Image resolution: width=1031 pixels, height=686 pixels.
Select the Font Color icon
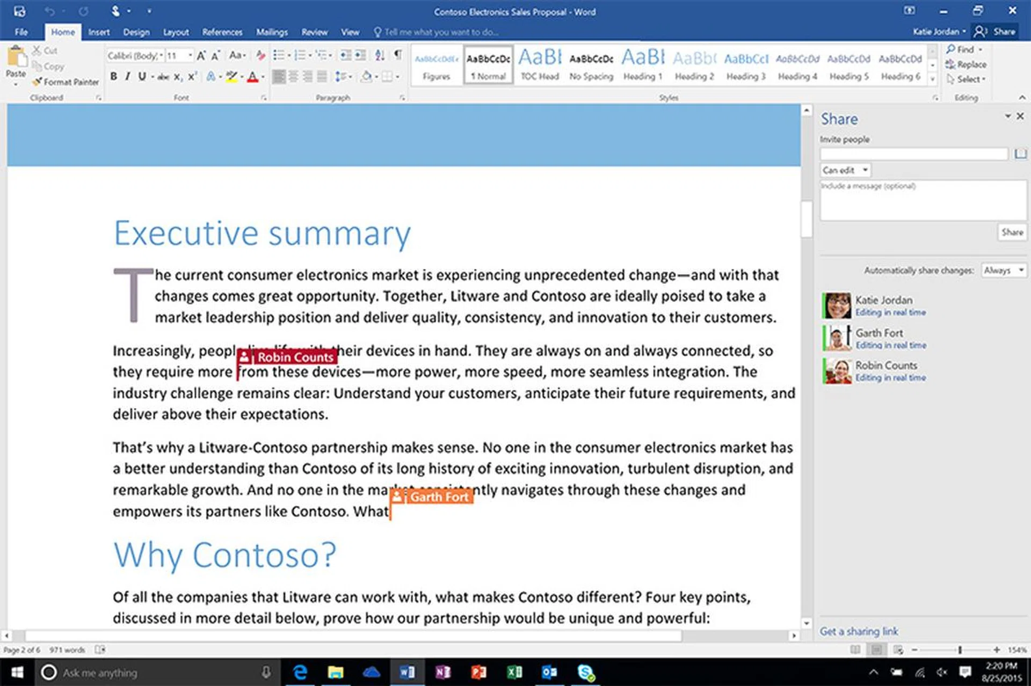point(252,77)
